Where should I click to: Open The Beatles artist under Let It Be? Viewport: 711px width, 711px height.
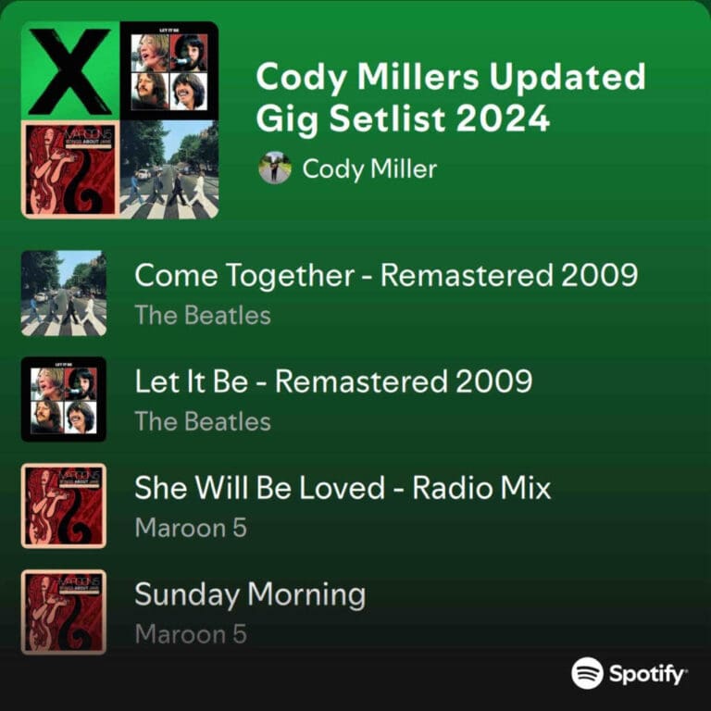[203, 421]
